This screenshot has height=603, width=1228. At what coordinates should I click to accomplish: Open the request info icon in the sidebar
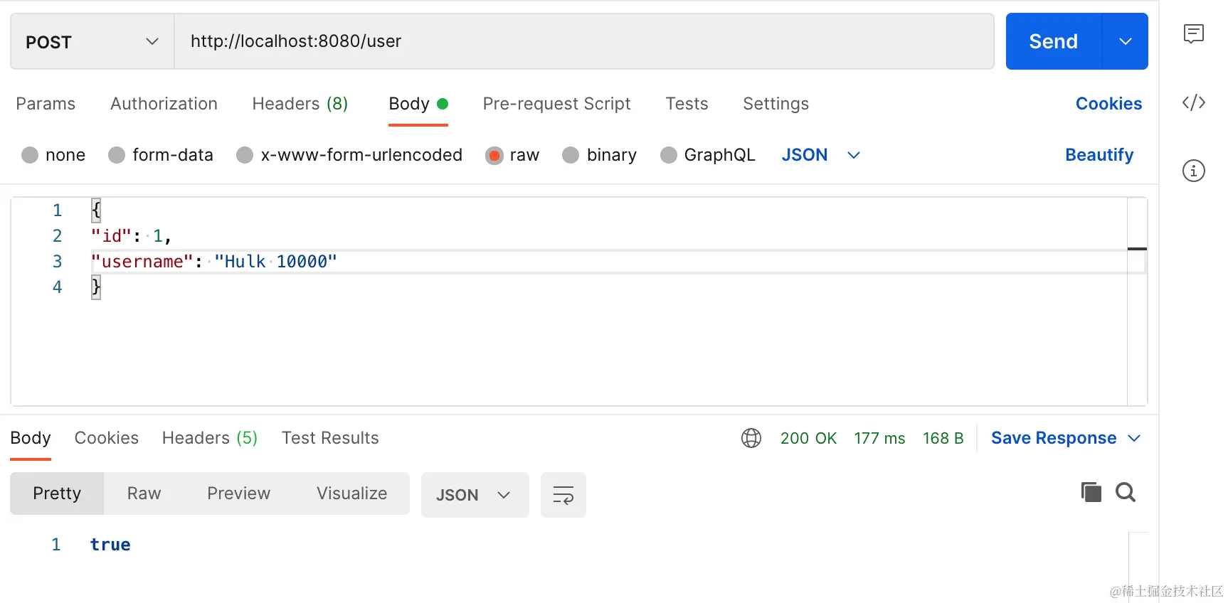pos(1193,171)
